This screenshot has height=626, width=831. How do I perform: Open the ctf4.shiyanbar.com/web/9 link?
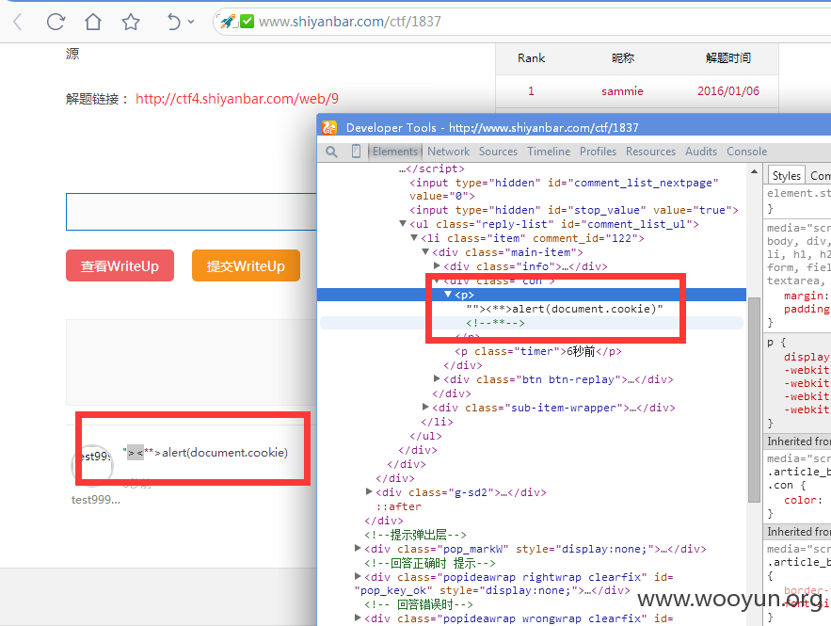click(237, 99)
